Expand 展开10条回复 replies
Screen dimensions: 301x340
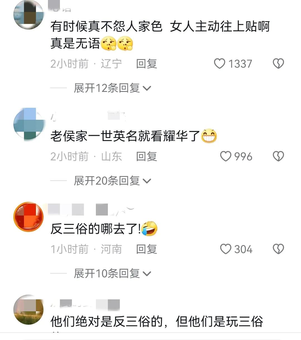tap(112, 273)
